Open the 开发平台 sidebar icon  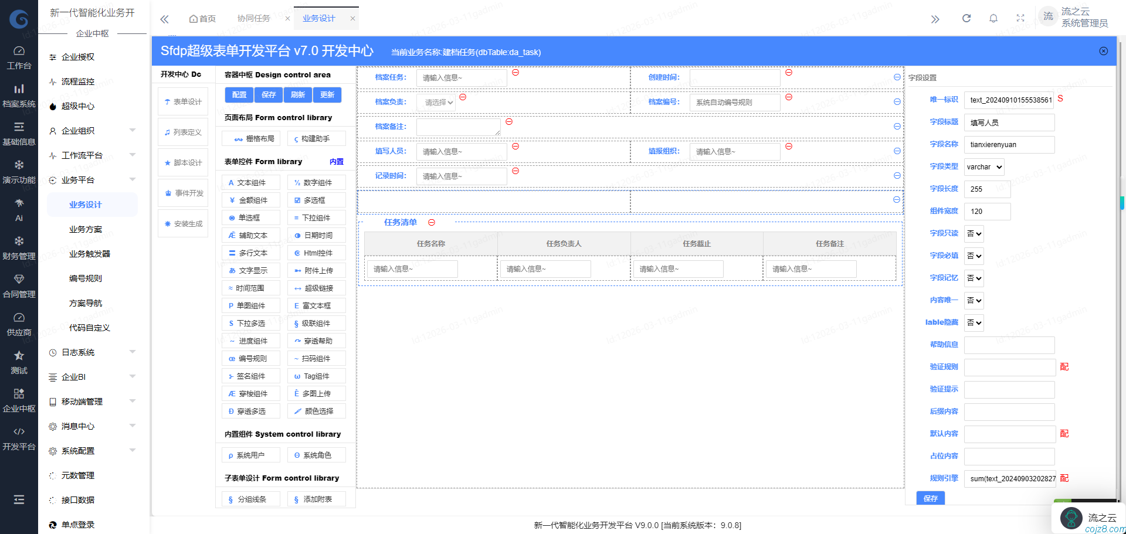click(19, 438)
